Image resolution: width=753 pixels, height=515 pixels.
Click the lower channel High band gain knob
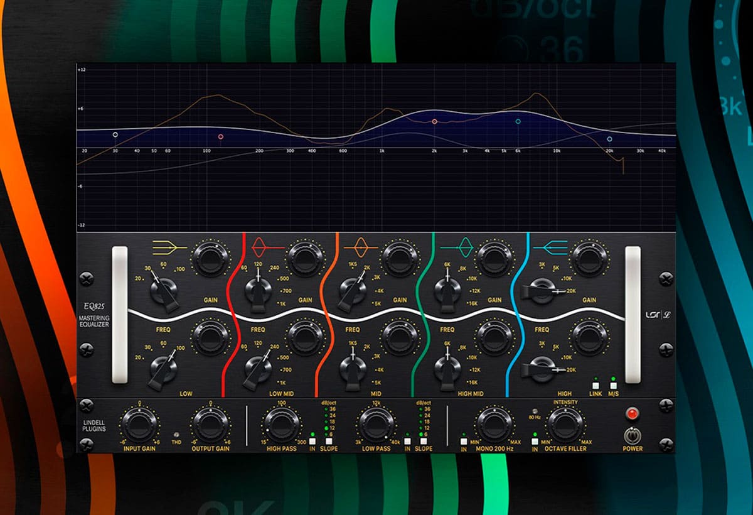coord(589,339)
